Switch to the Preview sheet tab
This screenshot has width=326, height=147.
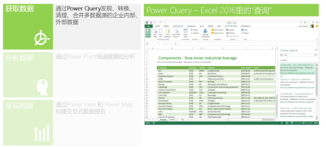(x=163, y=120)
